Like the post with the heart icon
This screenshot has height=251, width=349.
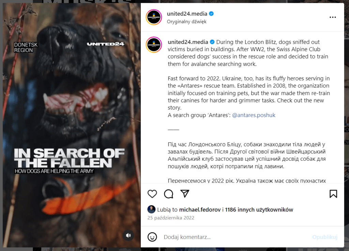click(x=152, y=194)
